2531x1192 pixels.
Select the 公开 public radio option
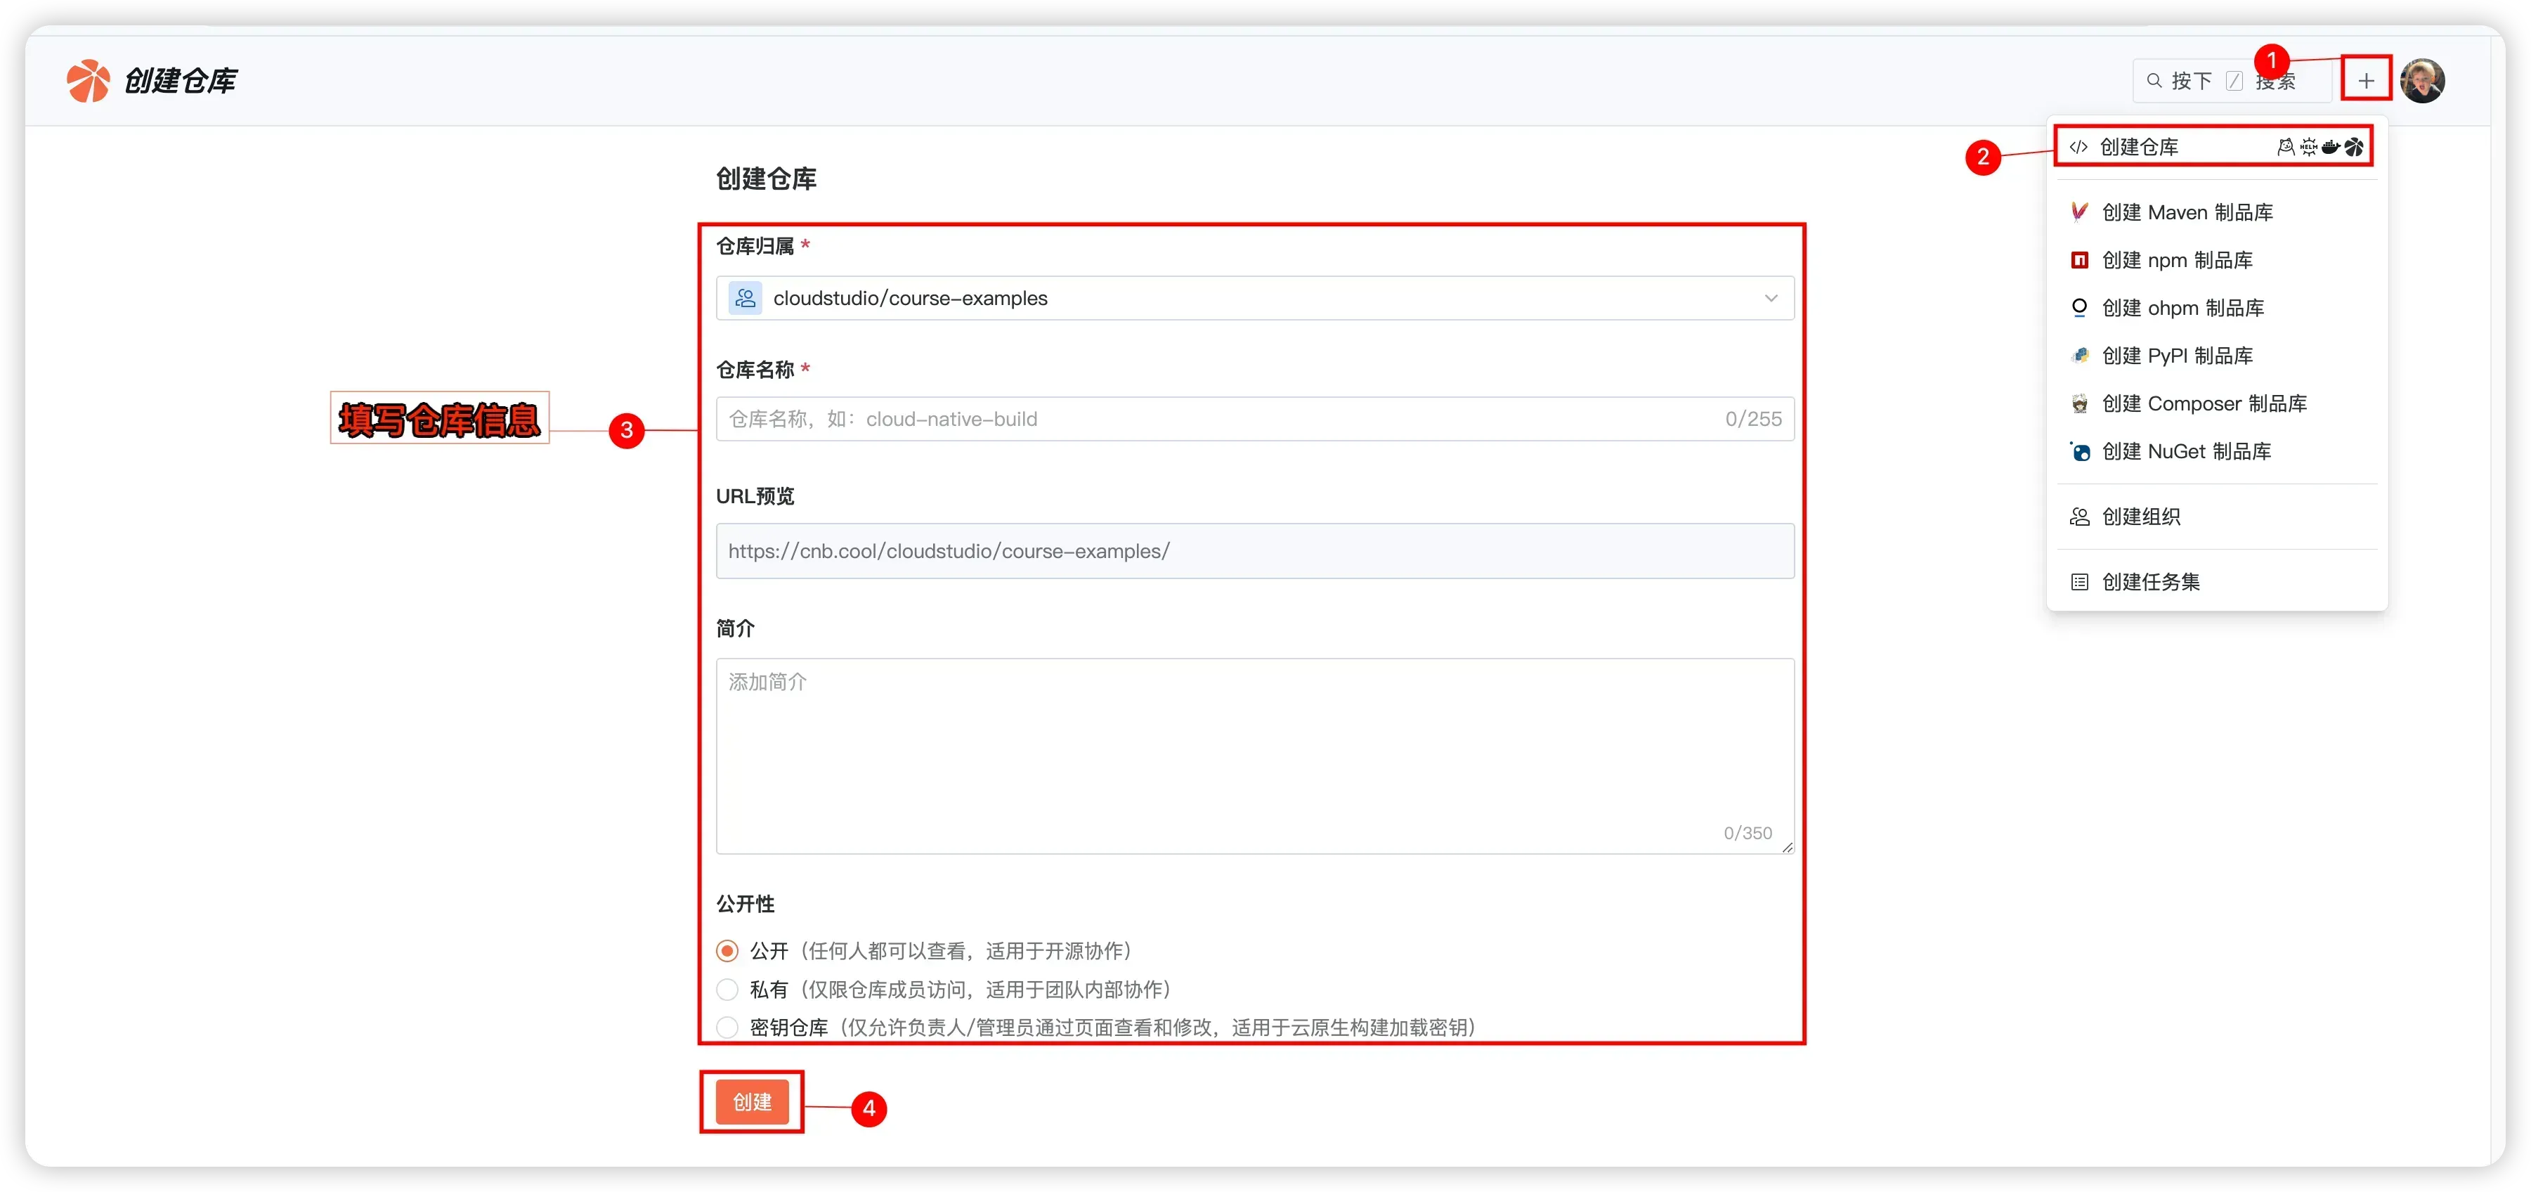727,950
